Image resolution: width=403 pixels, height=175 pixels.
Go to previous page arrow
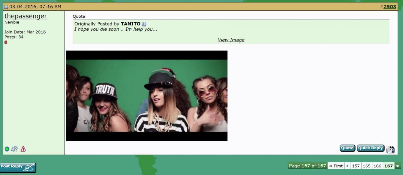click(347, 166)
